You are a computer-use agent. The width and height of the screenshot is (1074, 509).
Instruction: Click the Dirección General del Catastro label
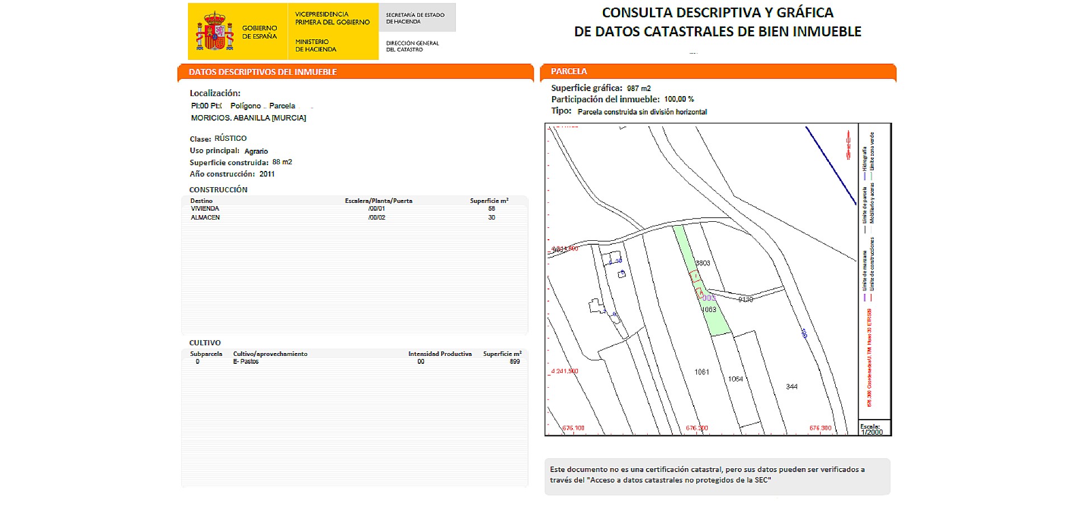412,46
